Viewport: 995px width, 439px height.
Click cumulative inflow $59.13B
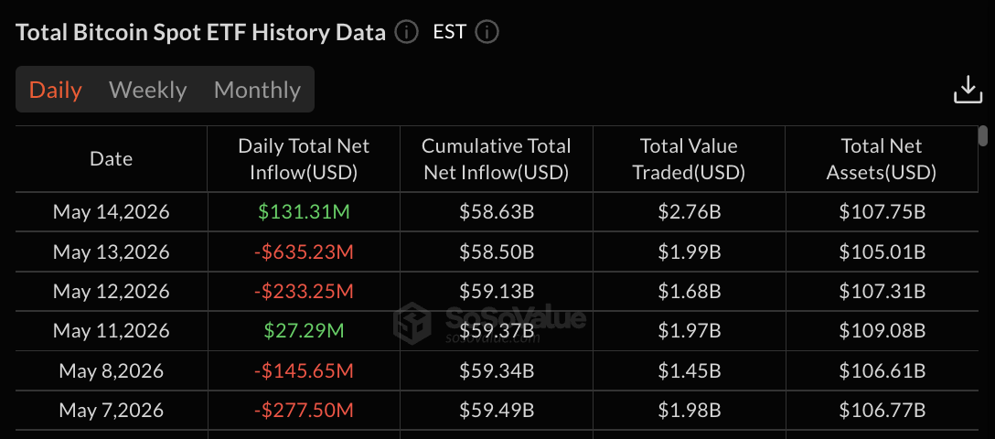[x=497, y=291]
